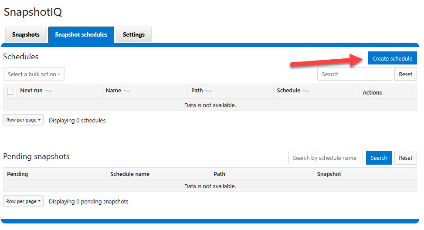The image size is (424, 230).
Task: Select the Snapshot schedules tab
Action: 81,35
